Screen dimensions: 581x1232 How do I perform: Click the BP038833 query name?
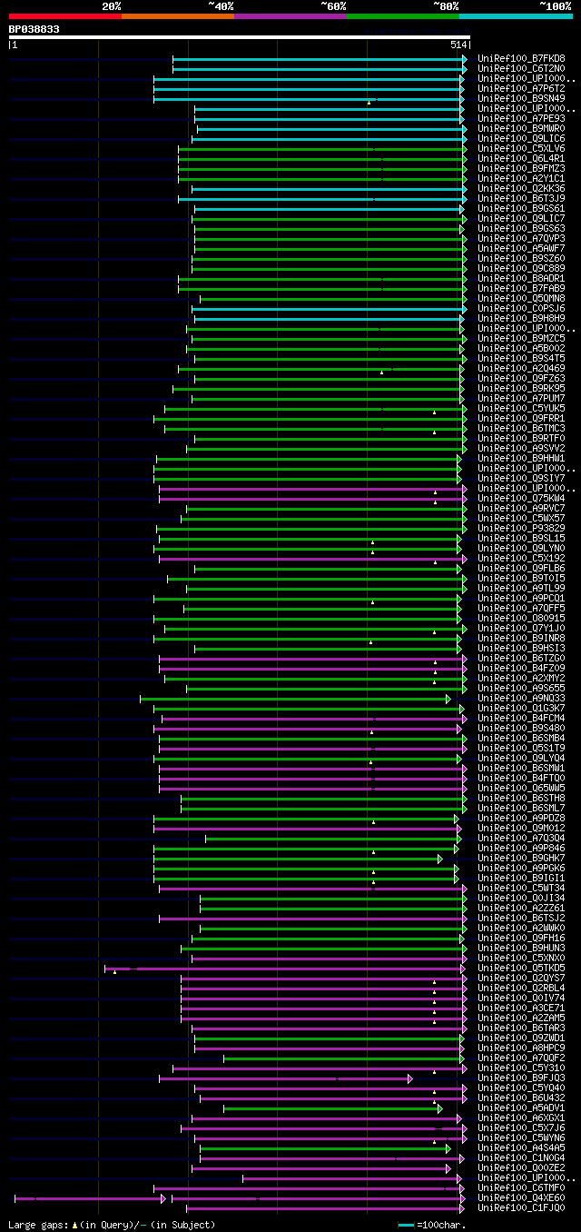[34, 29]
